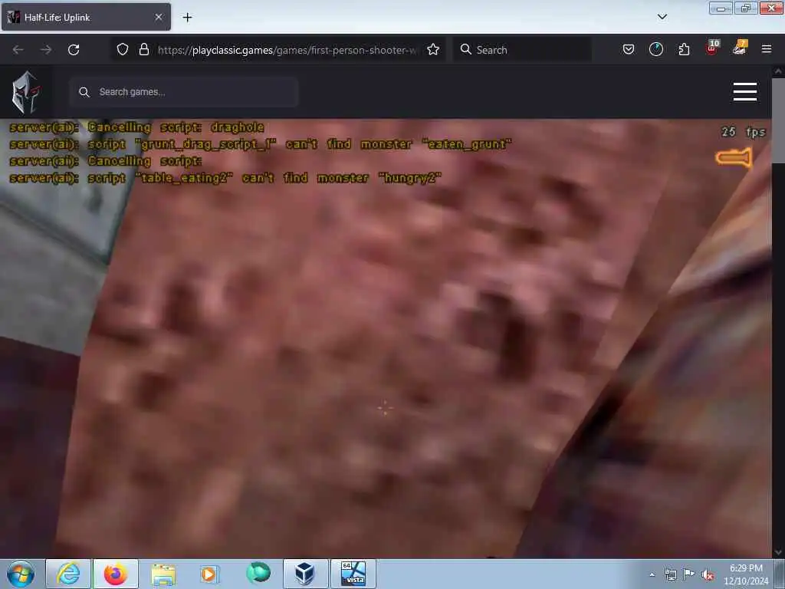785x589 pixels.
Task: Select the Half-Life: Uplink browser tab
Action: click(86, 17)
